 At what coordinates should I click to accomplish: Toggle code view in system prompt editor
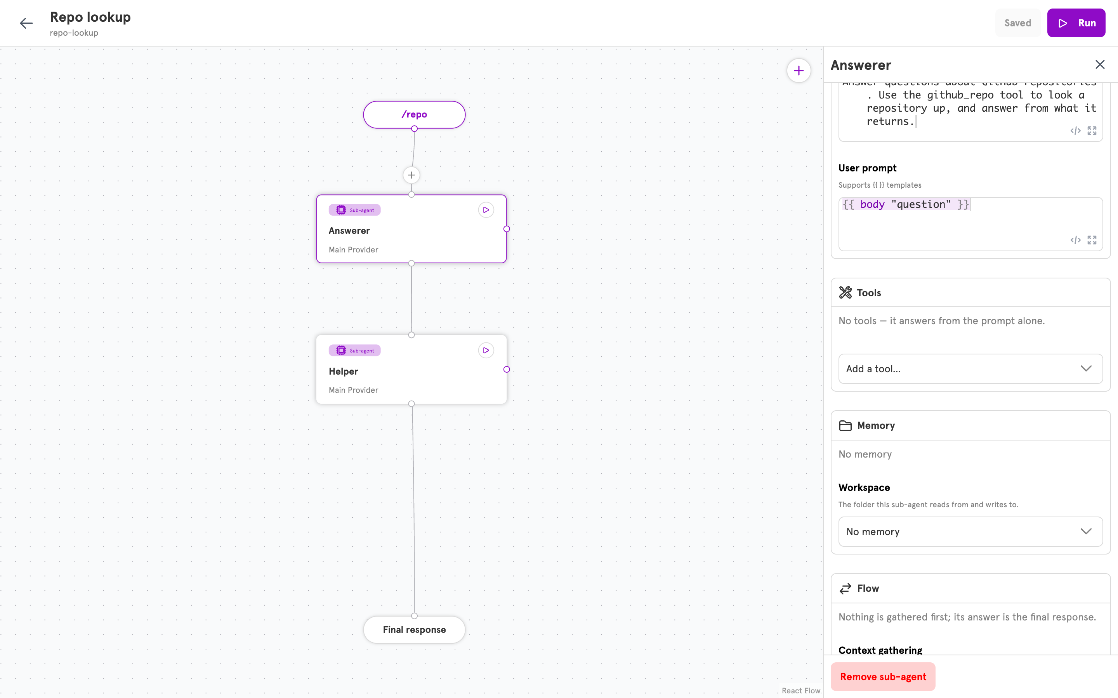(x=1076, y=131)
